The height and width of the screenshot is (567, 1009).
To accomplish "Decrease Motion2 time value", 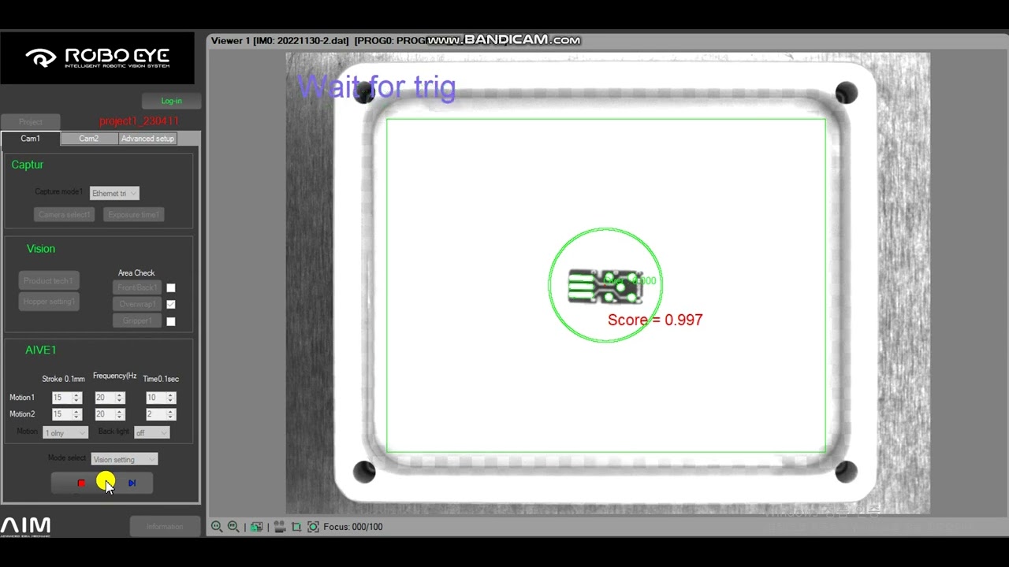I will pos(171,417).
